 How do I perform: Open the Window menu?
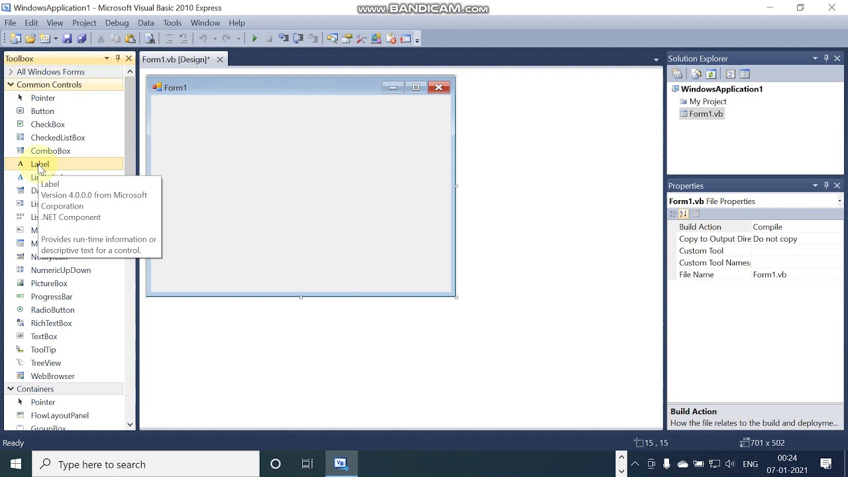click(205, 23)
